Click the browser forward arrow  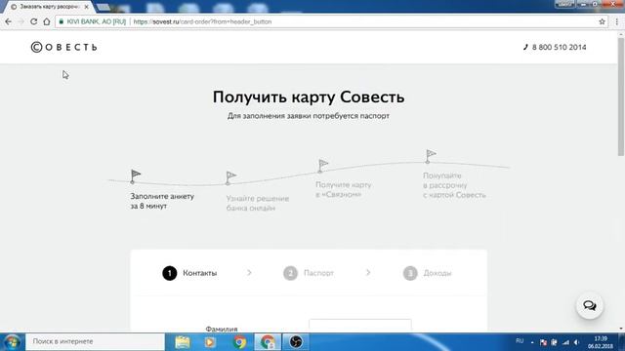(21, 21)
